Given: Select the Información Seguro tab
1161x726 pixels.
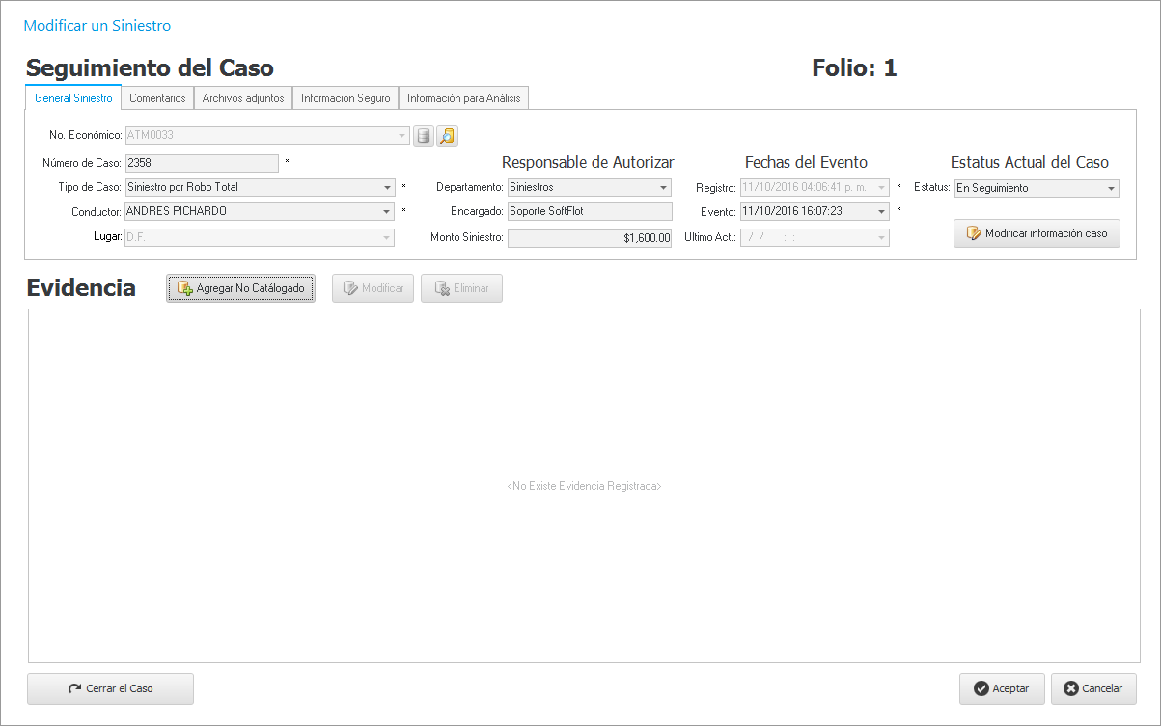Looking at the screenshot, I should point(346,98).
